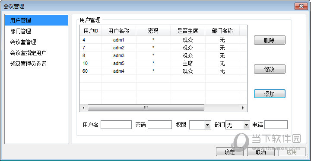This screenshot has height=161, width=311.
Task: Click the 删除 button
Action: pyautogui.click(x=270, y=40)
